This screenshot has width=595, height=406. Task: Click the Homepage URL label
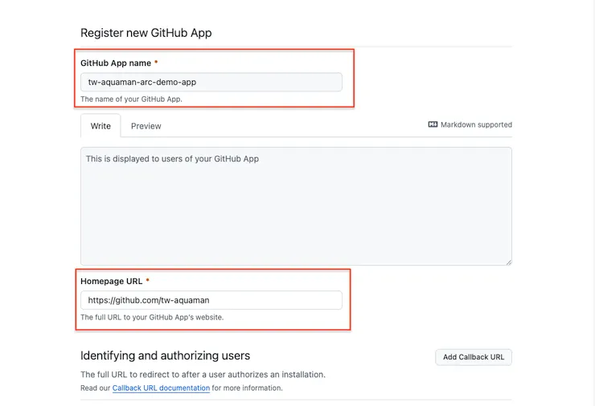pos(110,281)
